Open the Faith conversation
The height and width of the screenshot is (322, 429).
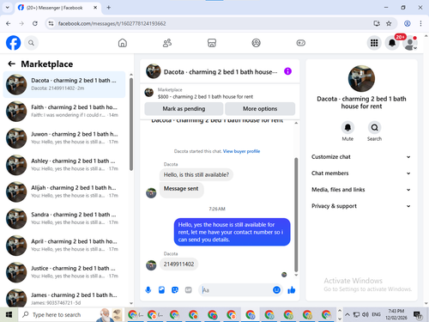coord(64,111)
